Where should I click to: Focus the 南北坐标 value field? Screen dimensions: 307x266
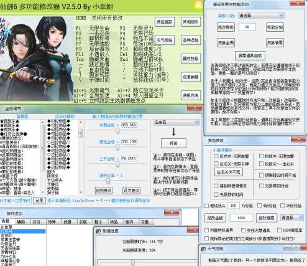[x=129, y=142]
